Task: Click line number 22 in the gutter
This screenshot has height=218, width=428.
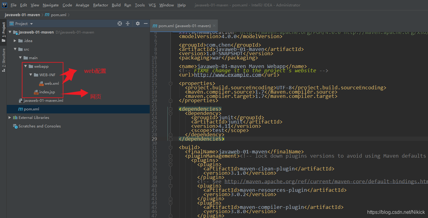Action: pyautogui.click(x=154, y=109)
